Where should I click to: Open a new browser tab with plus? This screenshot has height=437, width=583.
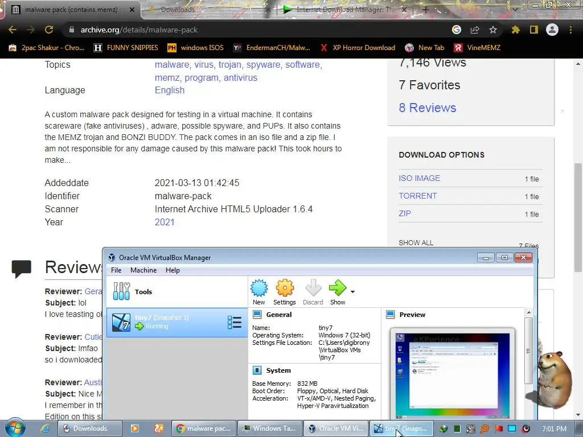(x=426, y=10)
